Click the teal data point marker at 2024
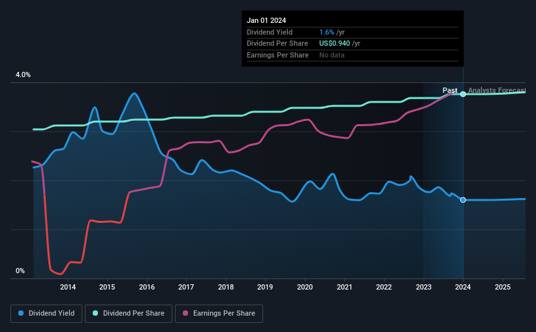This screenshot has width=536, height=332. click(x=463, y=94)
